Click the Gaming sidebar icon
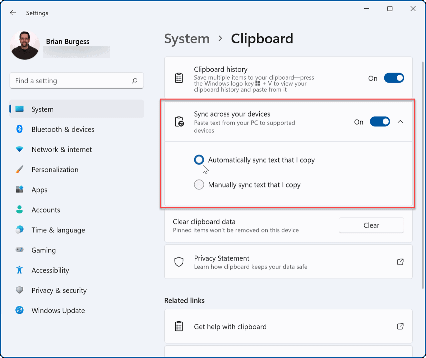Viewport: 426px width, 358px height. coord(19,250)
